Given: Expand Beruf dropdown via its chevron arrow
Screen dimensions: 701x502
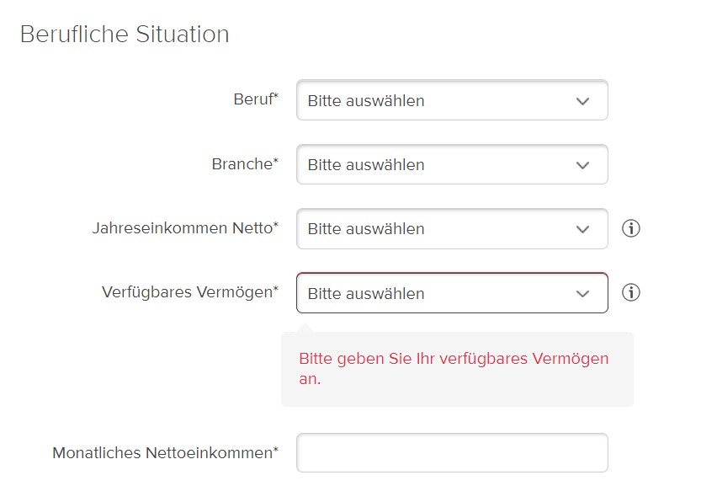Looking at the screenshot, I should click(582, 101).
